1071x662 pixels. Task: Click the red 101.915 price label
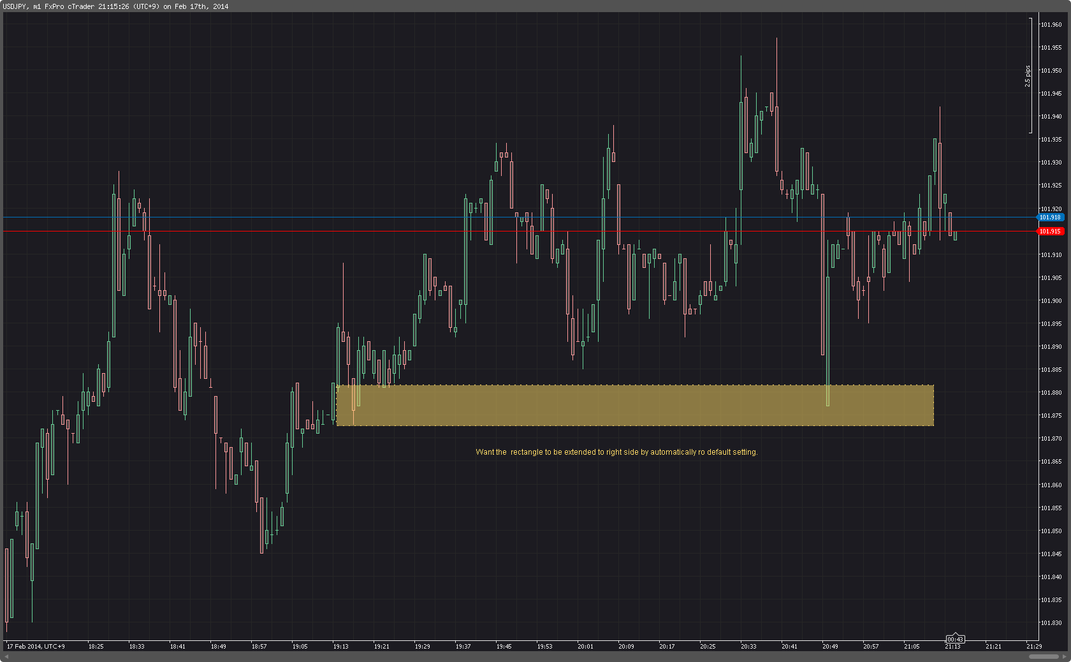[1051, 232]
